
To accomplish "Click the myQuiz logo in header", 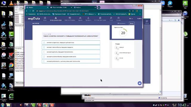I will click(34, 19).
